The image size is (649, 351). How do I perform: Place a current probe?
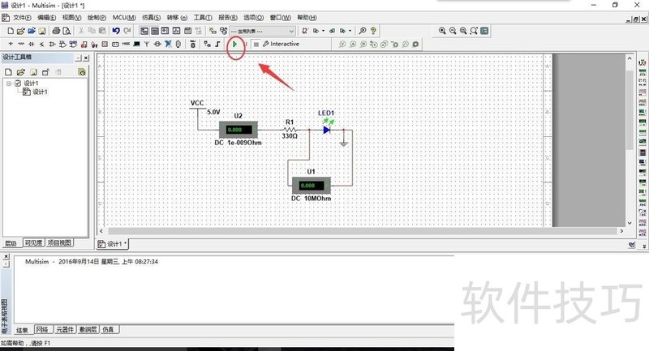coord(353,44)
